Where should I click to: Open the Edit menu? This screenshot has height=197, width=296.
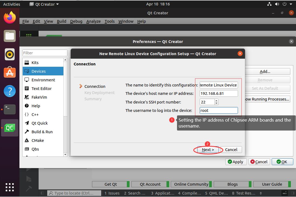coord(36,21)
